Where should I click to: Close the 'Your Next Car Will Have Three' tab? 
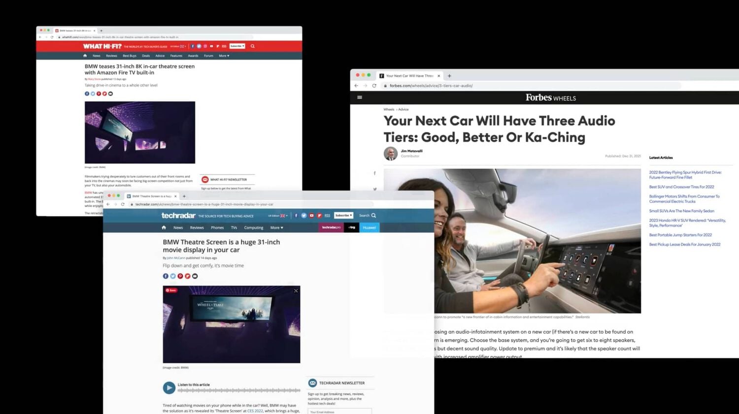click(x=438, y=76)
